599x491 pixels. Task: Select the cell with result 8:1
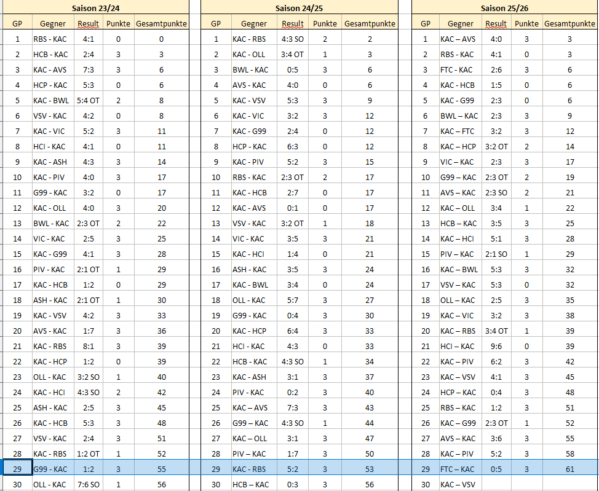(x=88, y=346)
